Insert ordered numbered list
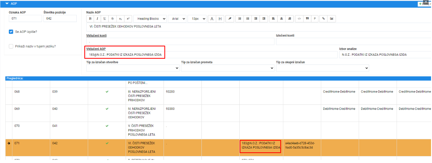The width and height of the screenshot is (432, 163). click(240, 19)
